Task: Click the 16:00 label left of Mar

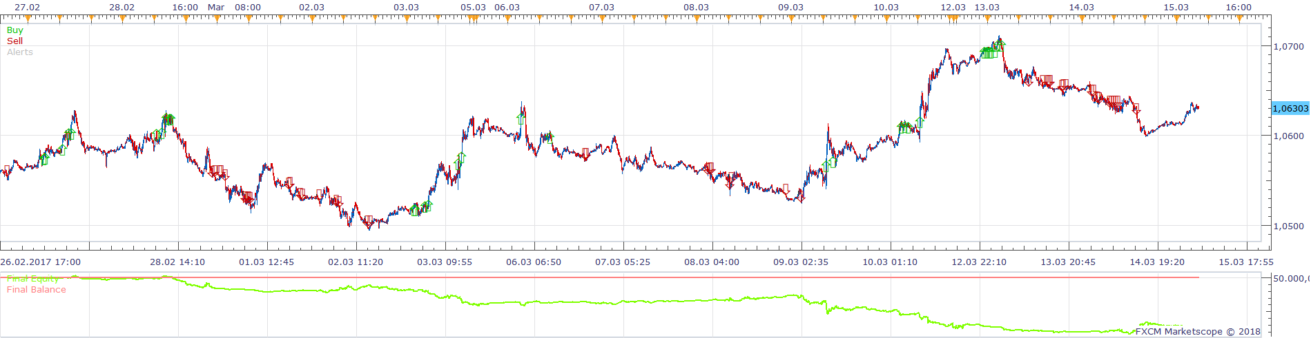Action: point(185,8)
